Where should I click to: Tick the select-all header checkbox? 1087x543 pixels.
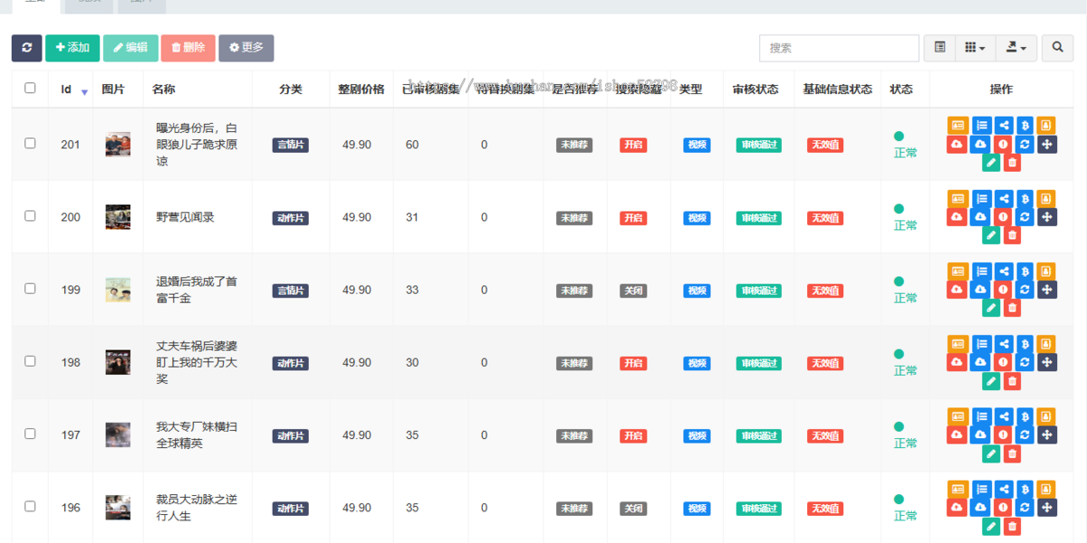click(30, 88)
